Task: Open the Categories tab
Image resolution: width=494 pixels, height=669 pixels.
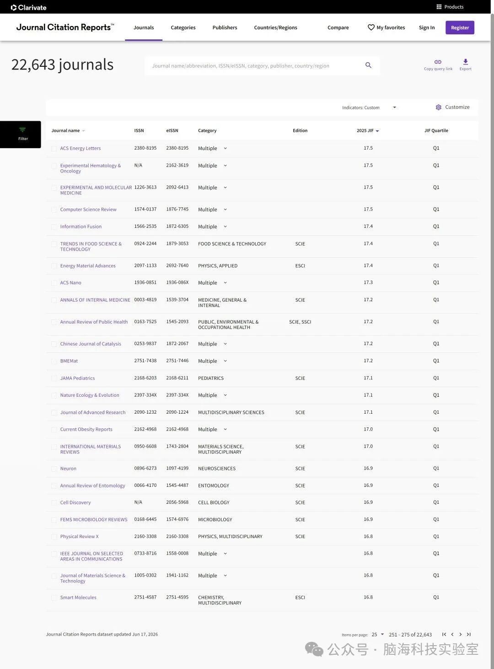Action: coord(183,27)
